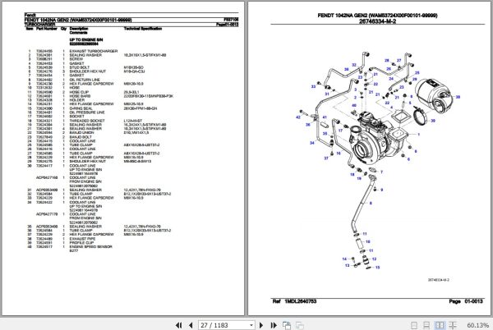Viewport: 493px width, 330px height.
Task: Go to the previous page
Action: click(191, 325)
